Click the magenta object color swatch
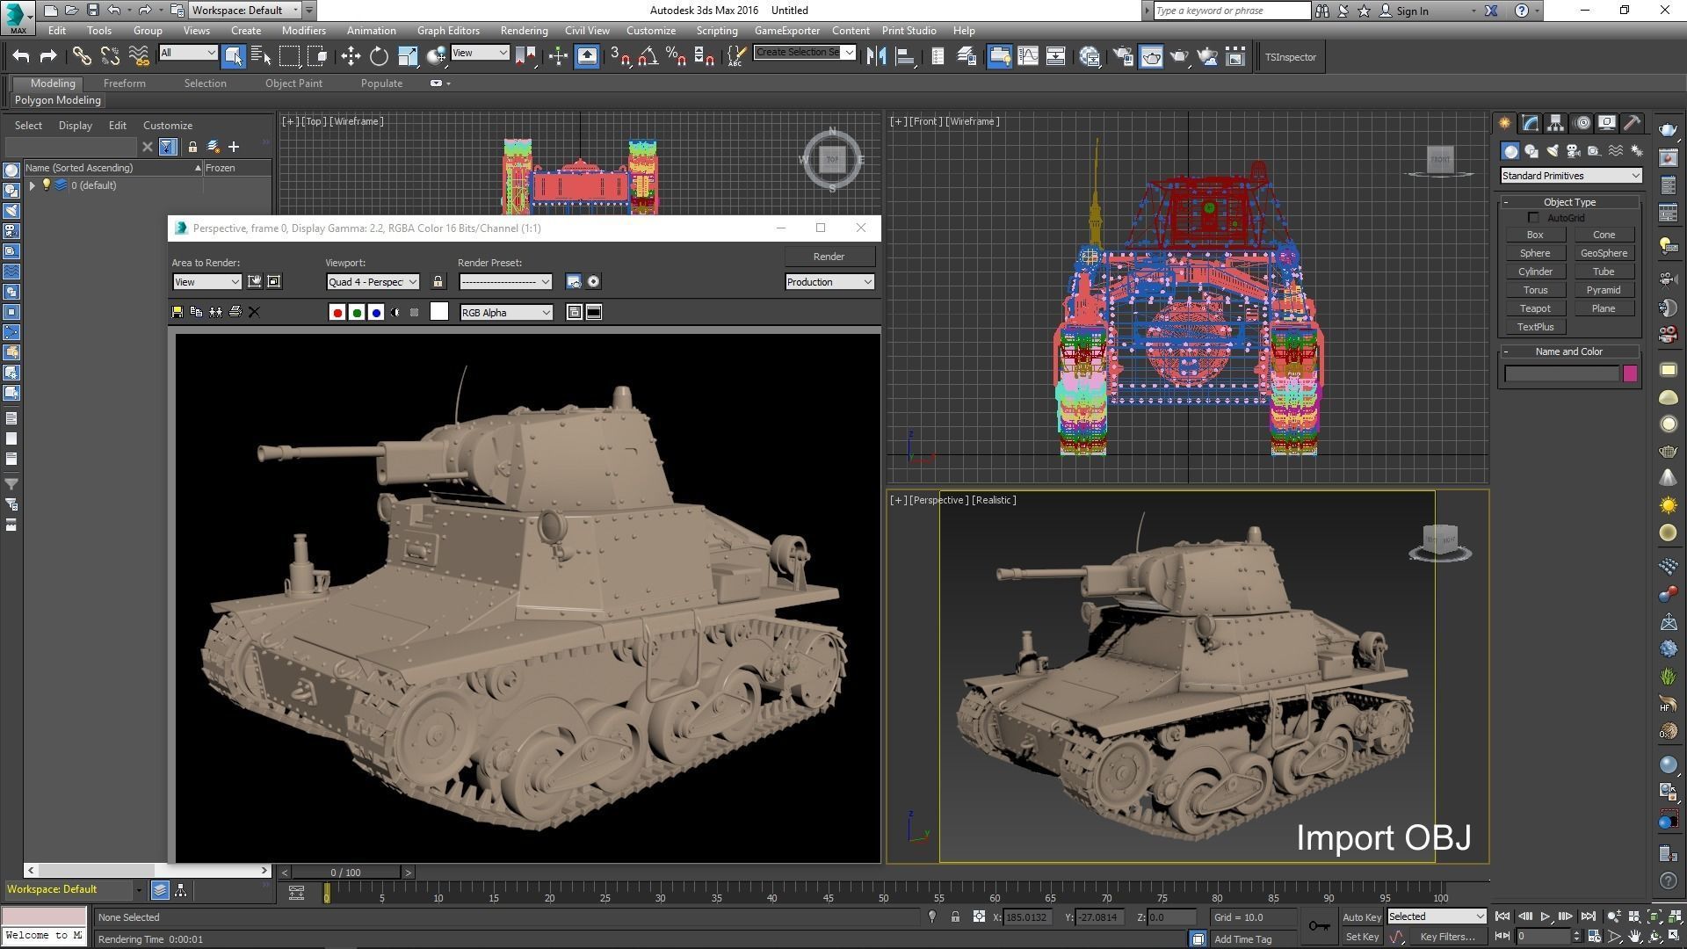 click(1630, 373)
